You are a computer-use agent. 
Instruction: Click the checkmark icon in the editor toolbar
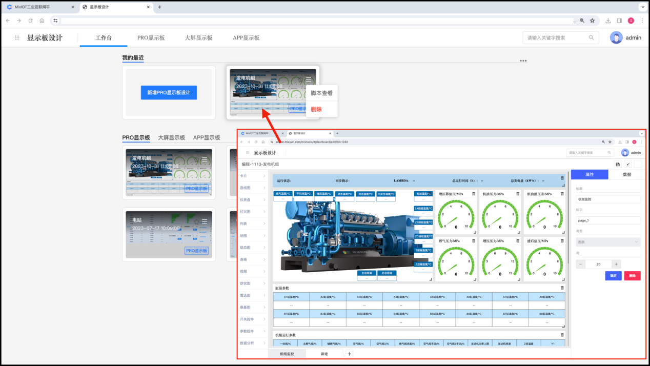click(x=628, y=164)
